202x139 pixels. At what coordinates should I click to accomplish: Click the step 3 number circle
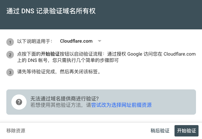click(x=10, y=72)
